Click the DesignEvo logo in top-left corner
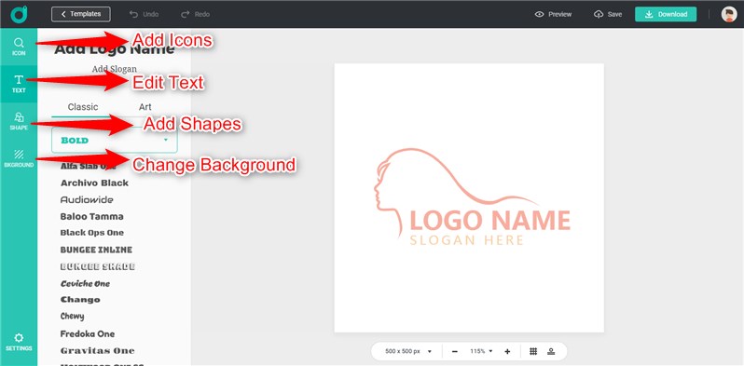744x366 pixels. (19, 14)
